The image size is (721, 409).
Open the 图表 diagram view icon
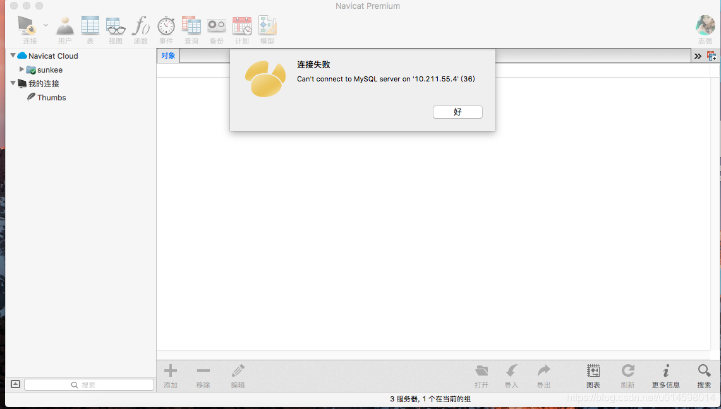(593, 371)
